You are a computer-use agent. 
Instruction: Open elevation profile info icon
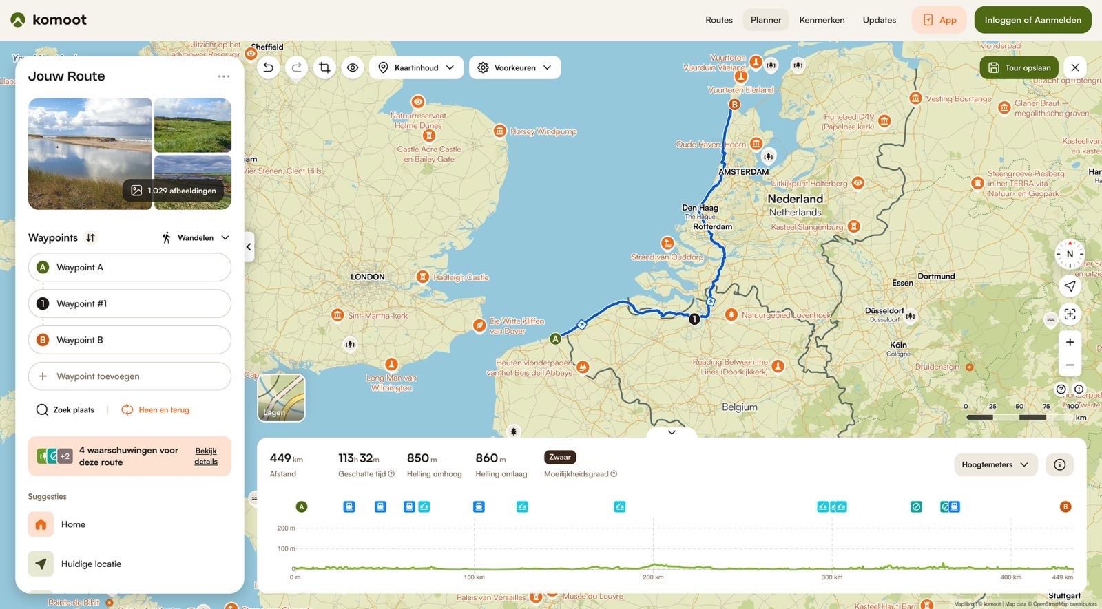tap(1059, 464)
